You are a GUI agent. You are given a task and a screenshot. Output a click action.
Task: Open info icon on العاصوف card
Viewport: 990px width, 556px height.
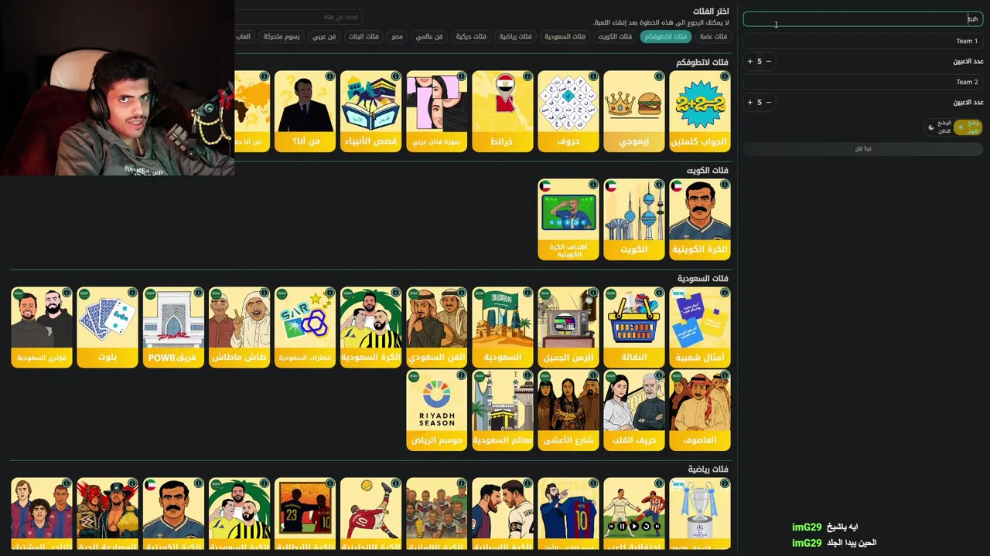point(725,375)
